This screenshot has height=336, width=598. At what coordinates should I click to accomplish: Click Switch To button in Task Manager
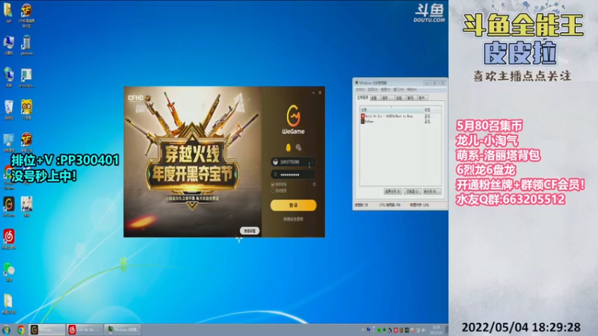413,191
